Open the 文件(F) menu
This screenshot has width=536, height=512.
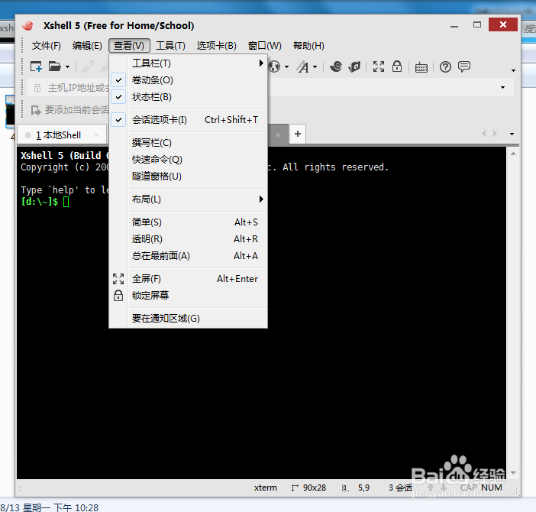(46, 46)
